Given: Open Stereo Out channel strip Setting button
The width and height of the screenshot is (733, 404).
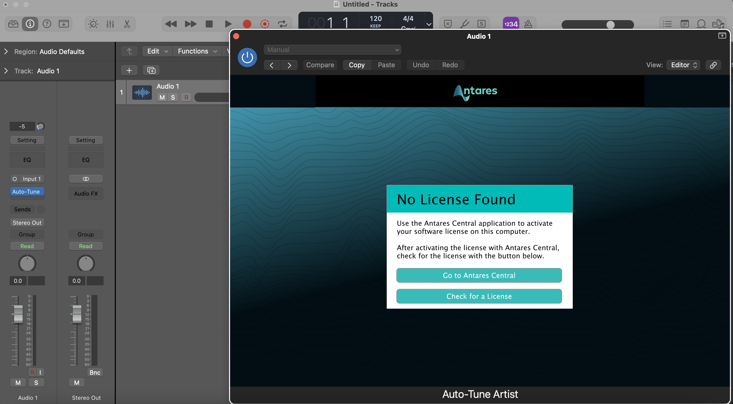Looking at the screenshot, I should pyautogui.click(x=86, y=140).
